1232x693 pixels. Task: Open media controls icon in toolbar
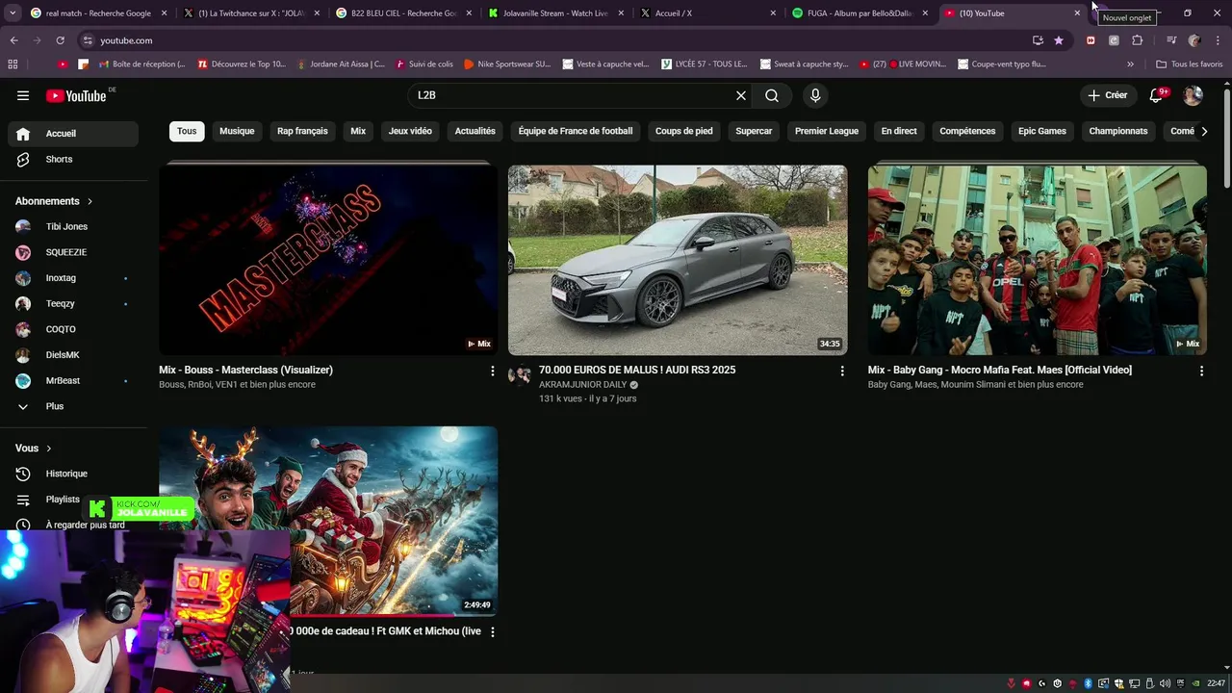[x=1171, y=40]
